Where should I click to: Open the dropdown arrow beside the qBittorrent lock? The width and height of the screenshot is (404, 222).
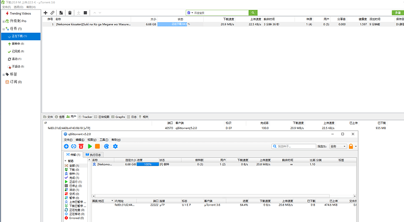(x=356, y=147)
